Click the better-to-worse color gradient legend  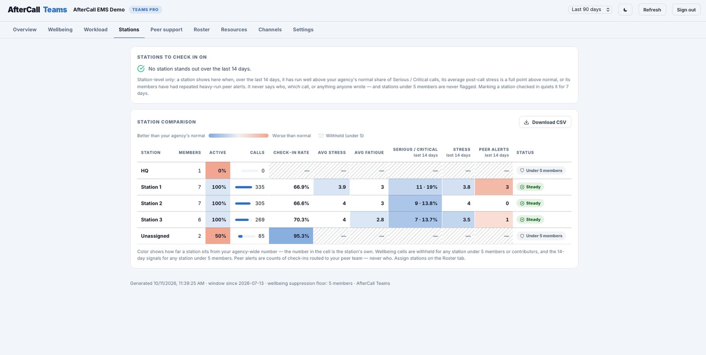239,136
